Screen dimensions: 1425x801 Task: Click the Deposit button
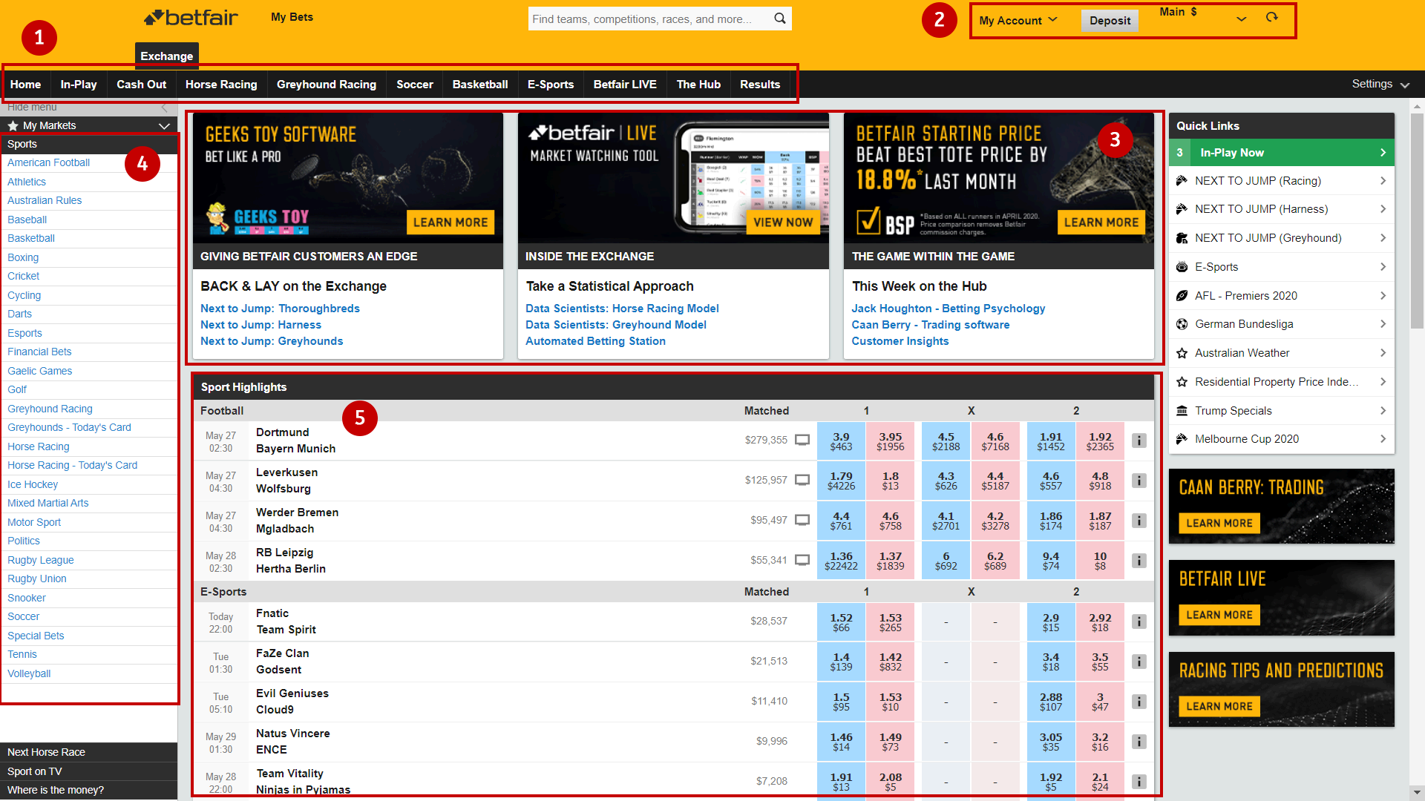(1110, 21)
